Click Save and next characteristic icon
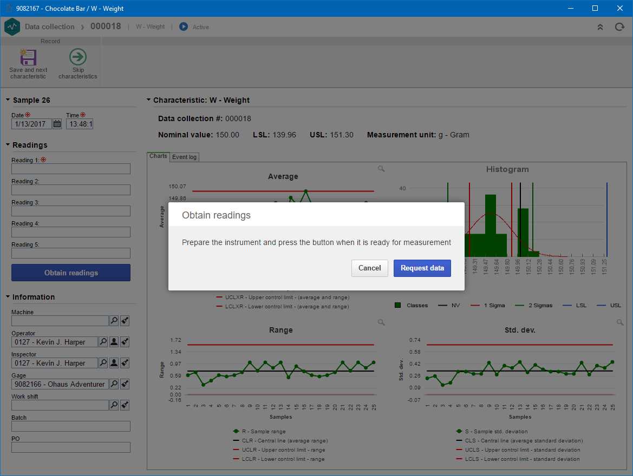The image size is (633, 476). point(28,57)
